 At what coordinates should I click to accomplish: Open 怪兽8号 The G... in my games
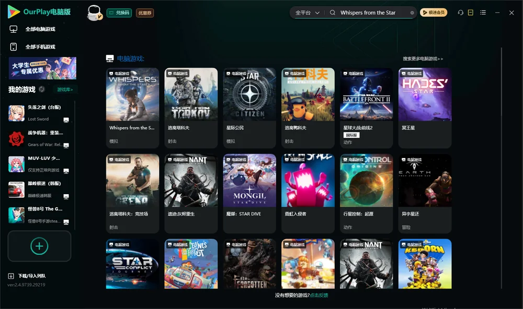pyautogui.click(x=39, y=215)
